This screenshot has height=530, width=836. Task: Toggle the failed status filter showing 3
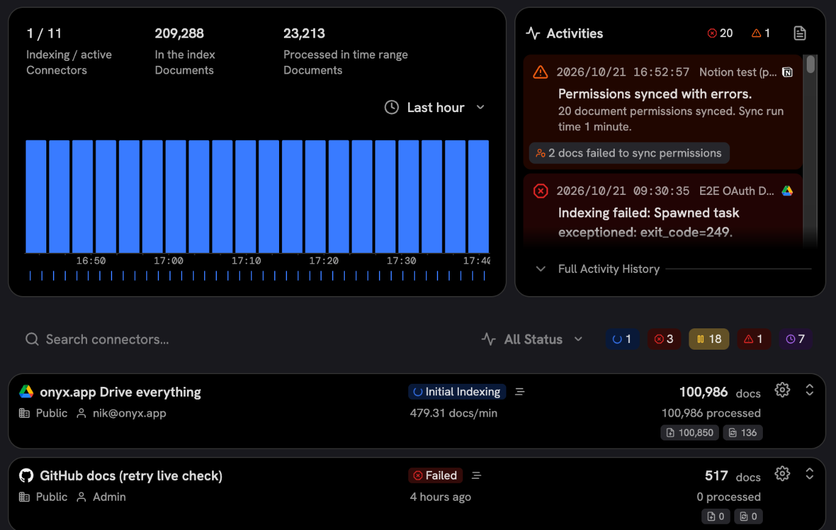pos(664,339)
